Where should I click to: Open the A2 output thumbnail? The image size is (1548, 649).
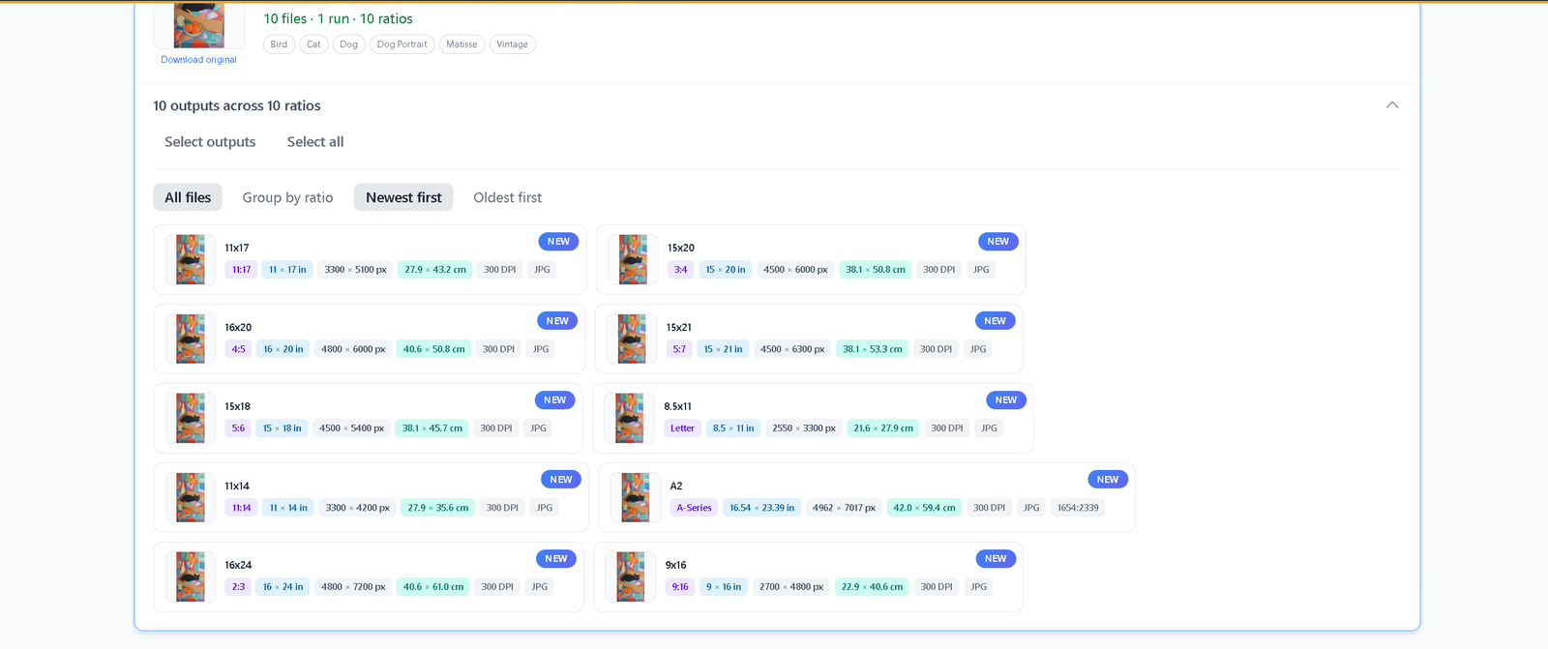(636, 497)
